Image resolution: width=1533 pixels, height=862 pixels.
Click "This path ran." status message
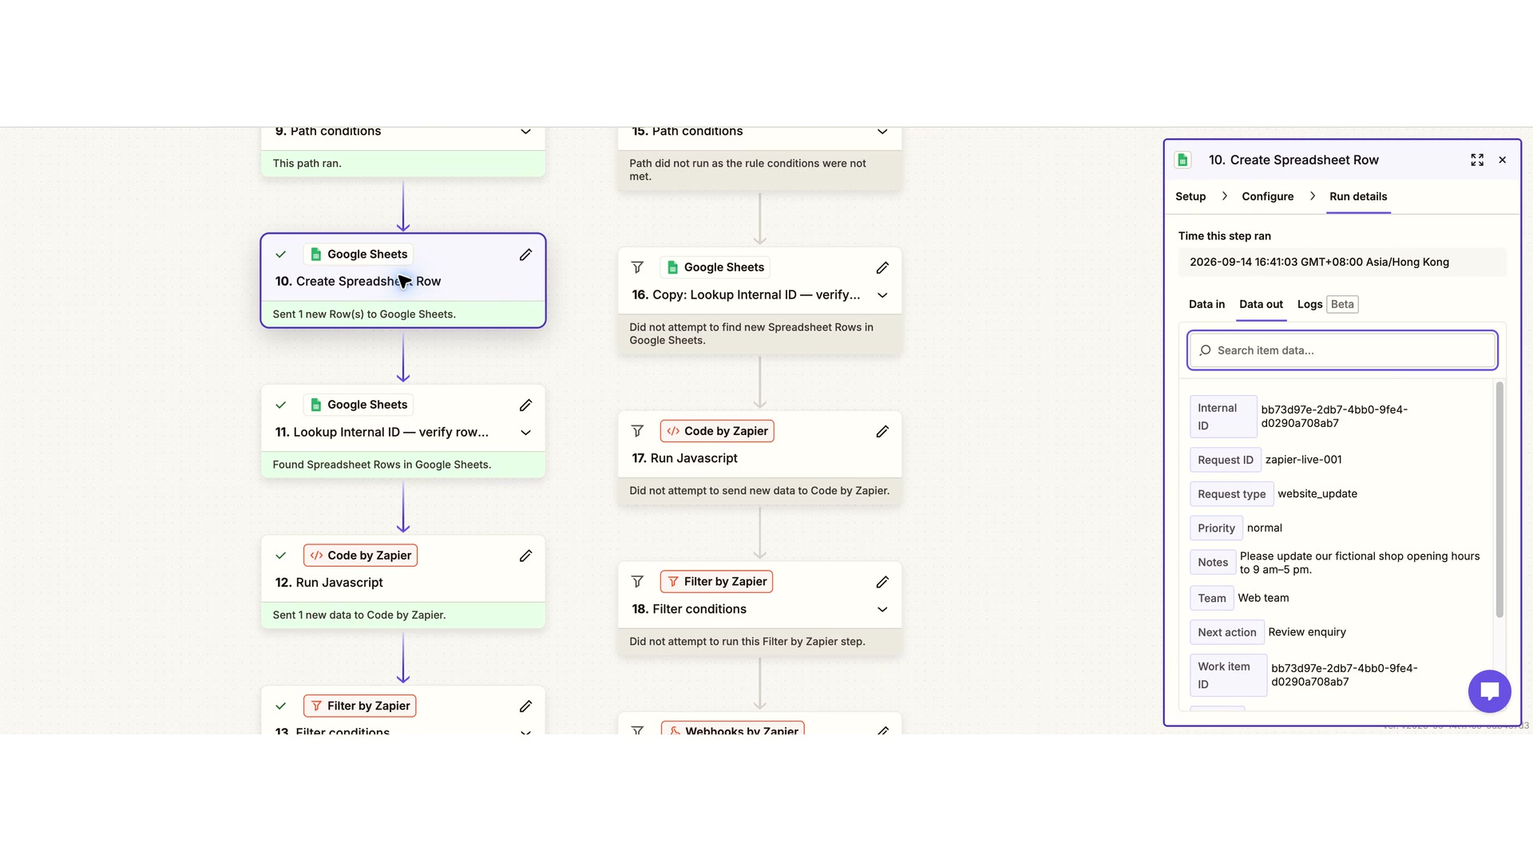[x=307, y=164]
